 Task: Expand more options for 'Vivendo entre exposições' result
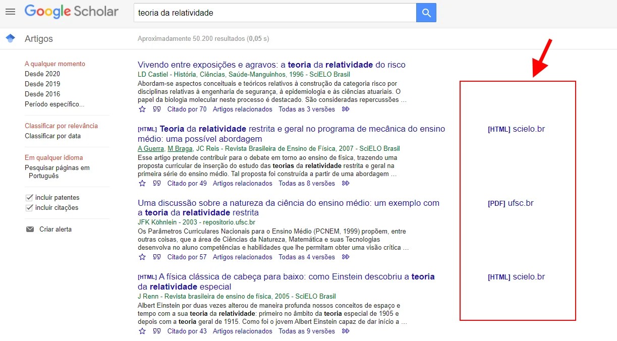click(346, 109)
